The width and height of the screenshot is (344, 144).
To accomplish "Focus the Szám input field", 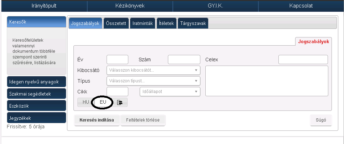I will (x=184, y=60).
